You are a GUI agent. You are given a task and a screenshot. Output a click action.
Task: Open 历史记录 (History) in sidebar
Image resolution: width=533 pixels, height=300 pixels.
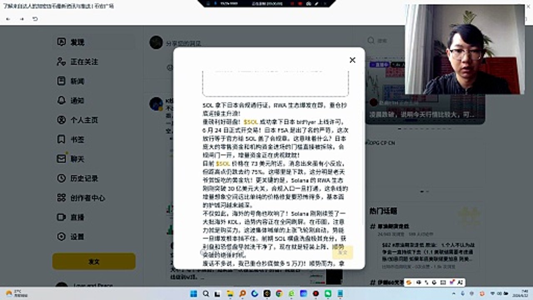point(94,178)
